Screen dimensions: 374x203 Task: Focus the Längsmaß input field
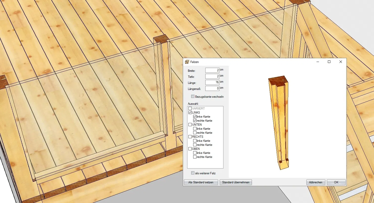212,88
